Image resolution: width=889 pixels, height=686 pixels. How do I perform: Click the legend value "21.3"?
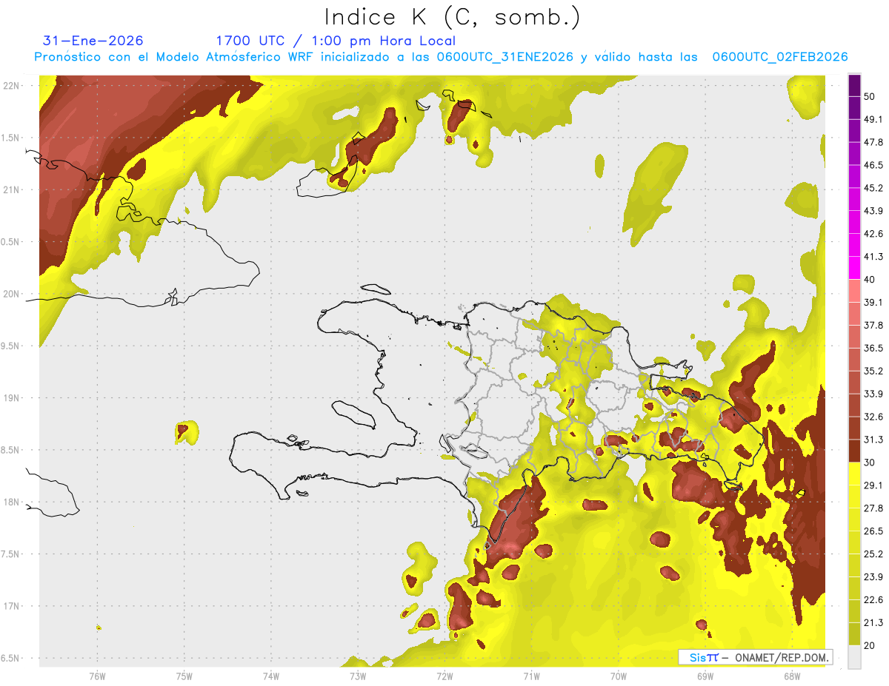[873, 623]
